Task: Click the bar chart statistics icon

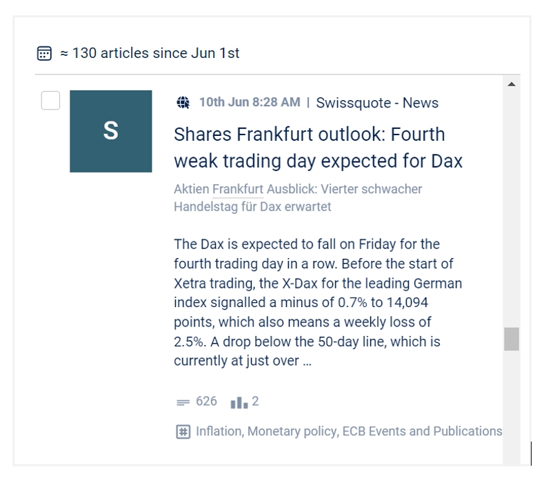Action: [239, 402]
